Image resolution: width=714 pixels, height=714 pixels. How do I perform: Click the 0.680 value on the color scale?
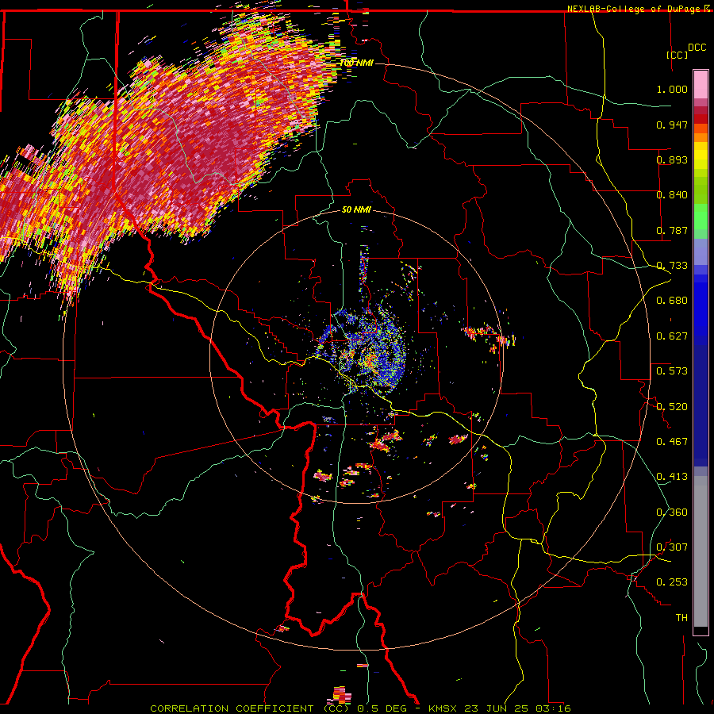coord(672,301)
